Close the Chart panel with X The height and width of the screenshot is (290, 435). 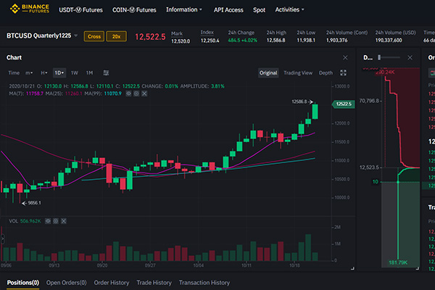pyautogui.click(x=345, y=57)
